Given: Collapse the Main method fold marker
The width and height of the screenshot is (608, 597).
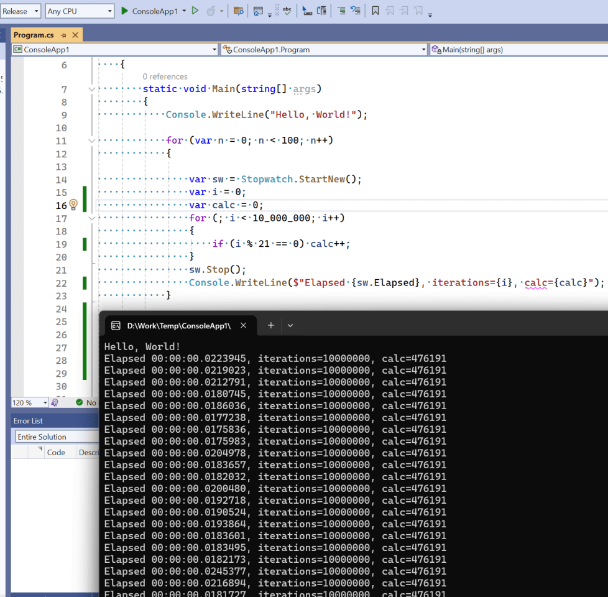Looking at the screenshot, I should tap(92, 89).
